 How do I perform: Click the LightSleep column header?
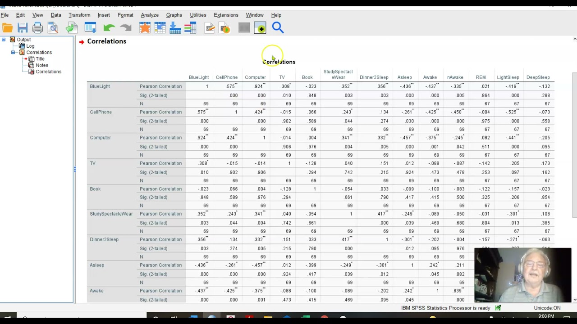point(508,77)
